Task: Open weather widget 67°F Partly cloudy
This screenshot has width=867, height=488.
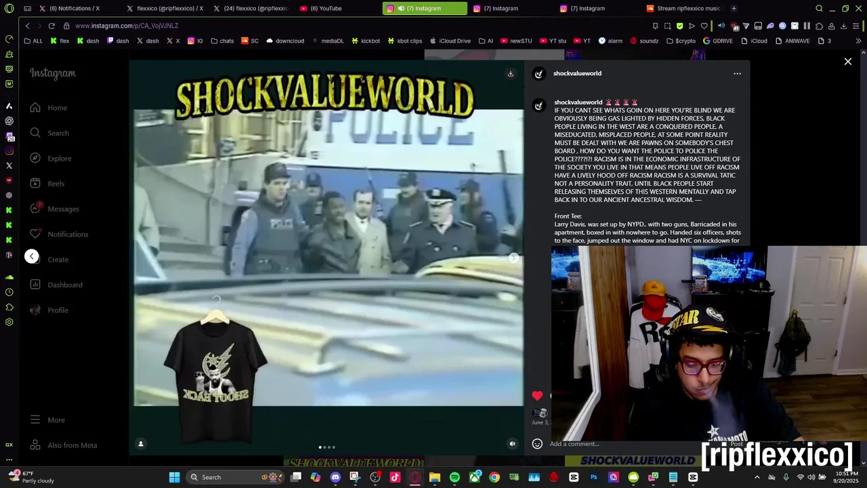Action: (x=30, y=477)
